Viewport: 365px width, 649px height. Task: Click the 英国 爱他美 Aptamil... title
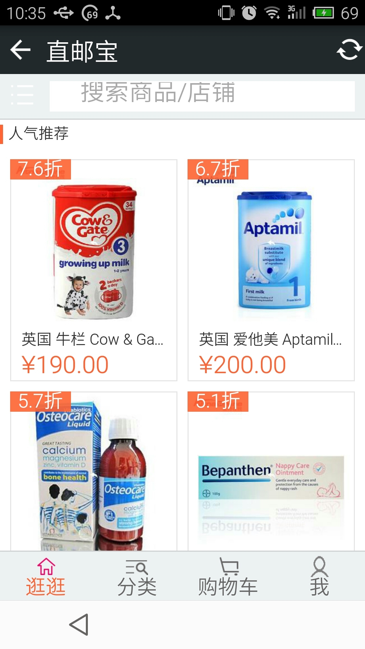[270, 339]
